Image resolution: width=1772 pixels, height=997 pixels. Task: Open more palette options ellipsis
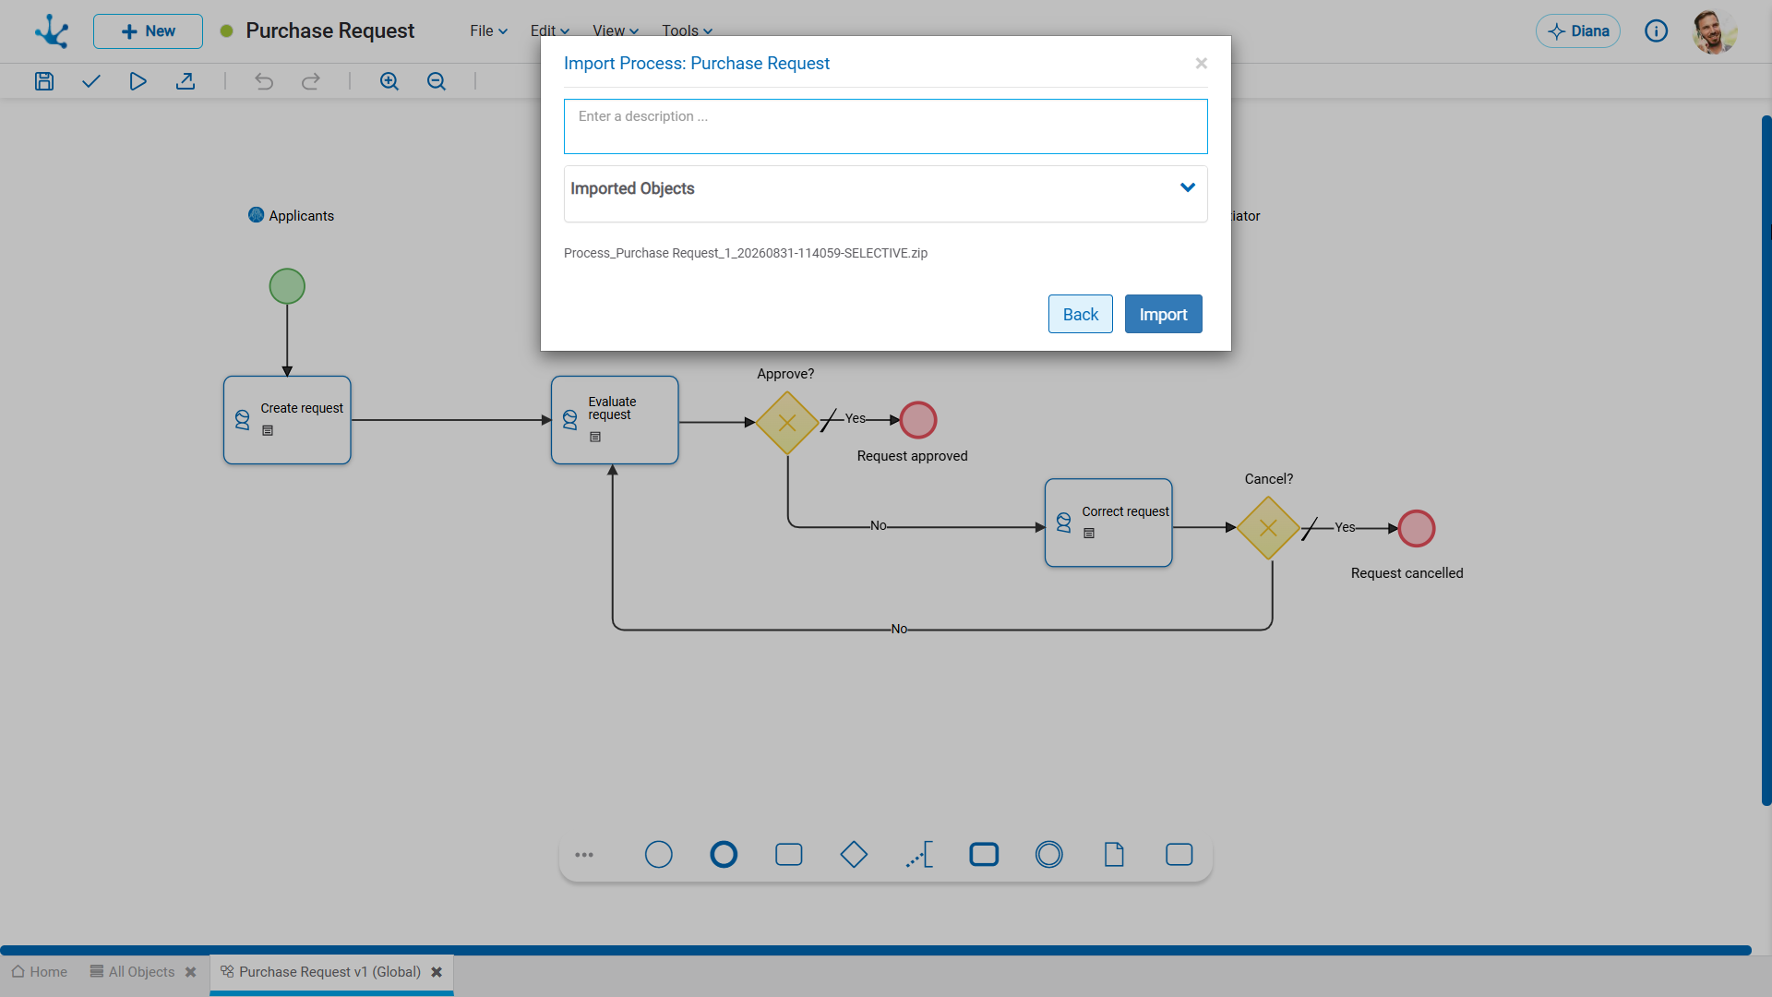pos(584,855)
